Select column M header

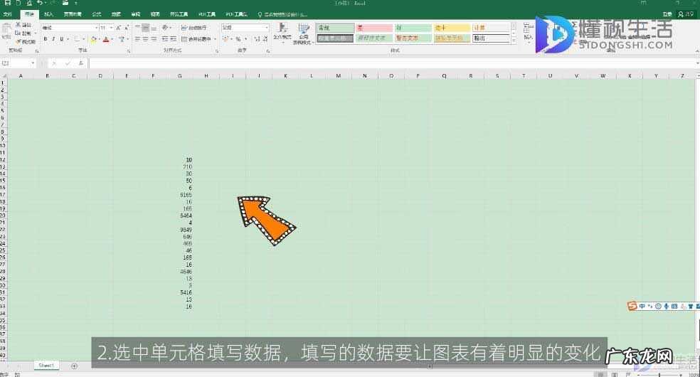pyautogui.click(x=338, y=76)
